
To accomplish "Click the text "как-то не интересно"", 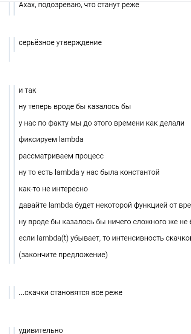I will click(53, 189).
